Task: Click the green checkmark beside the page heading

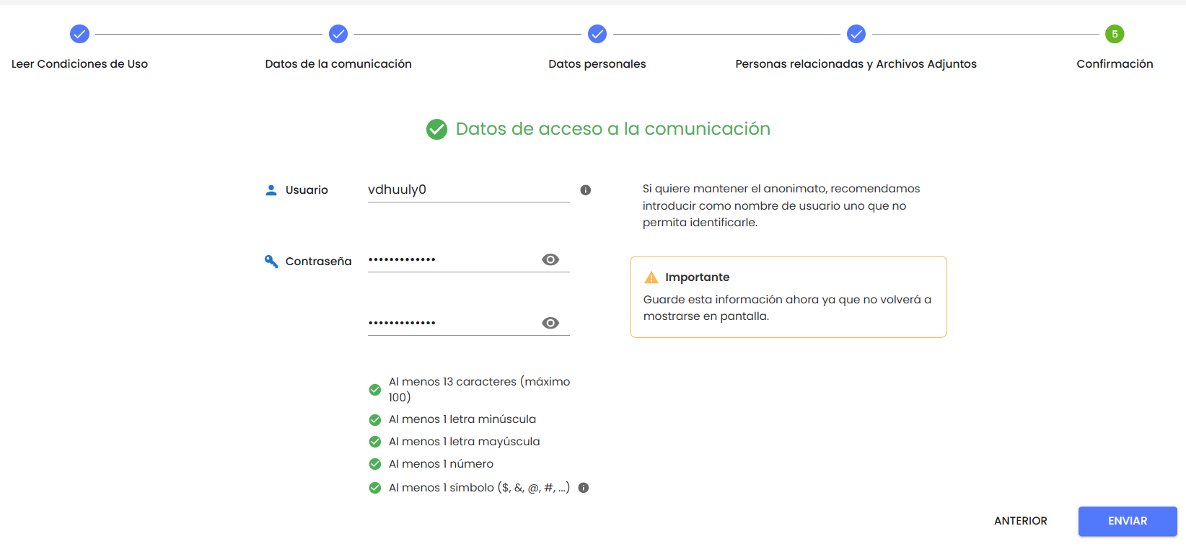Action: click(x=436, y=130)
